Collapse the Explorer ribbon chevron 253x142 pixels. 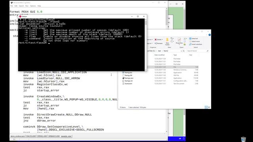tap(207, 35)
